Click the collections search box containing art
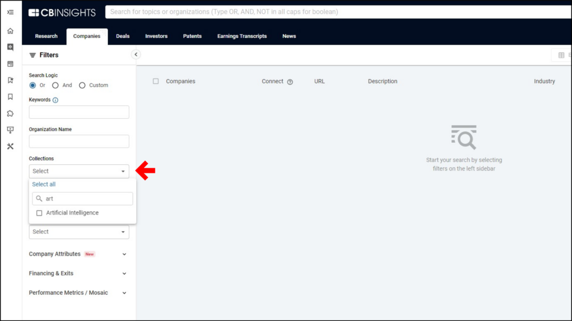The image size is (572, 321). coord(83,199)
